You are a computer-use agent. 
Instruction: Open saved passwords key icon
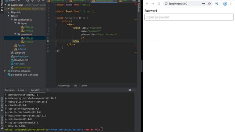pyautogui.click(x=203, y=4)
